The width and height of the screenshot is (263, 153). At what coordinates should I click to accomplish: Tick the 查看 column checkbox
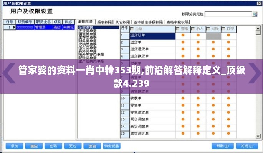(178, 29)
